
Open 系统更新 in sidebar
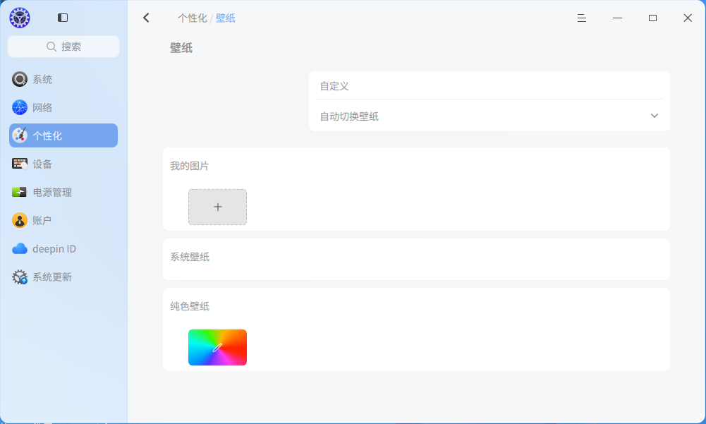(x=63, y=277)
